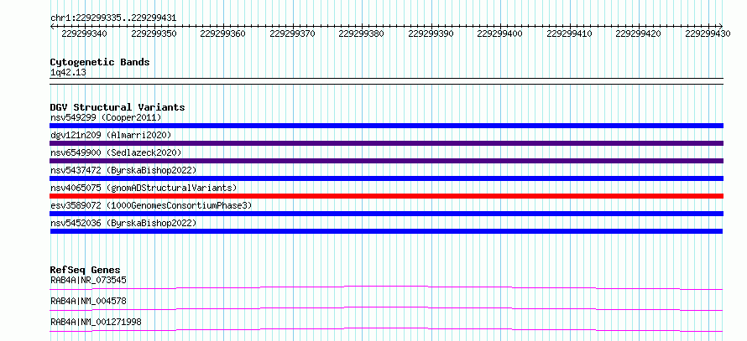747x341 pixels.
Task: Click ruler position 229299370
Action: click(x=293, y=34)
